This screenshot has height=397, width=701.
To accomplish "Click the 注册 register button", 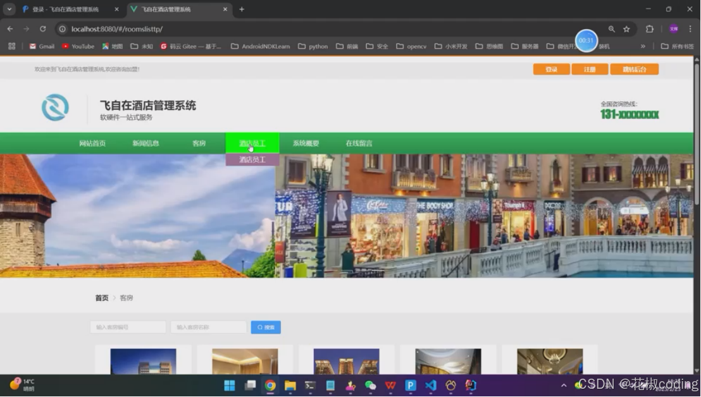I will pyautogui.click(x=588, y=68).
